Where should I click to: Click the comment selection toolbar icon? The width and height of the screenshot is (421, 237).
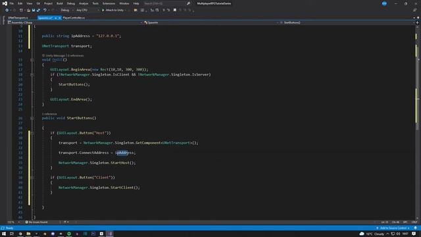(164, 11)
